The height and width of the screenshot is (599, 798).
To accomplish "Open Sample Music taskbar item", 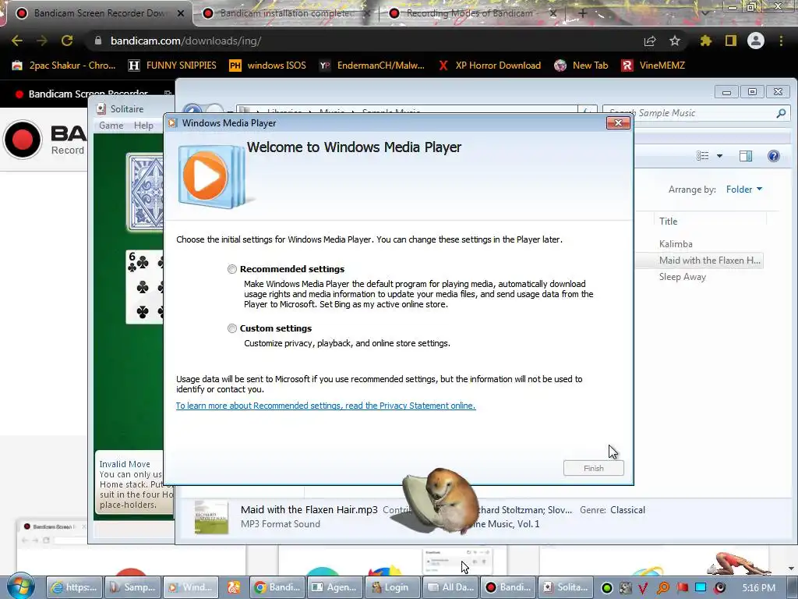I will click(132, 587).
